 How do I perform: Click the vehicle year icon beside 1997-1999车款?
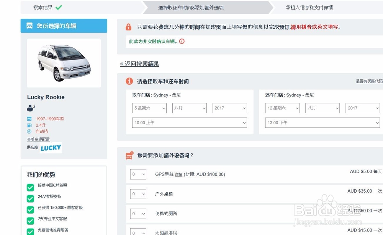(29, 119)
